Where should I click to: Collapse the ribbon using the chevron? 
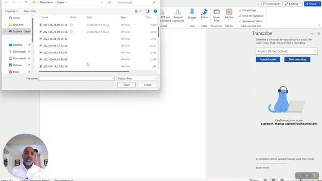(318, 25)
